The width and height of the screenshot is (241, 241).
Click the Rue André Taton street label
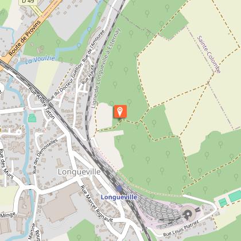pyautogui.click(x=42, y=103)
